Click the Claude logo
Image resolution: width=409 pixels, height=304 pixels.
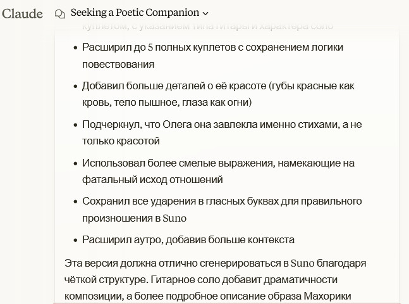[x=22, y=13]
